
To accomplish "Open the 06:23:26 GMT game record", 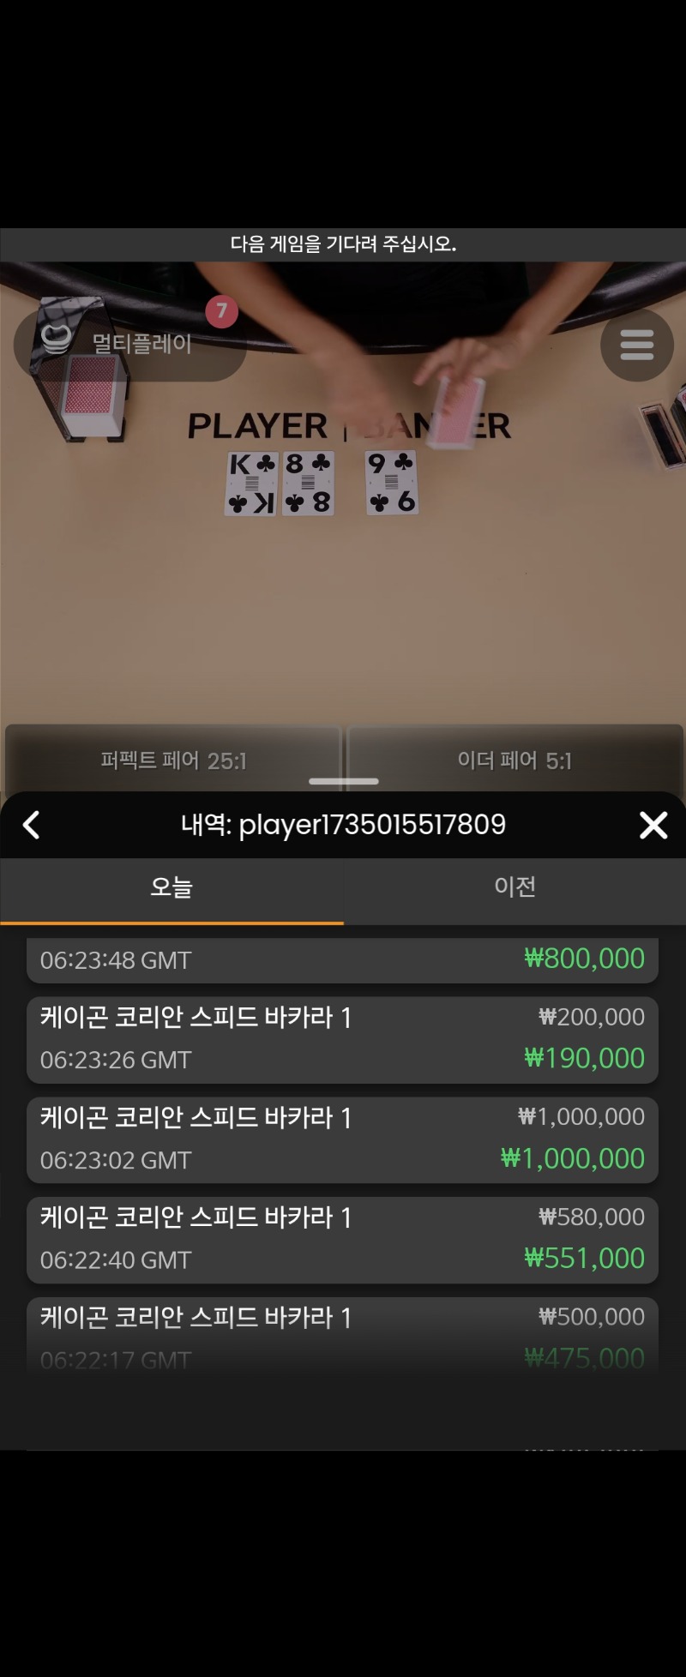I will pyautogui.click(x=342, y=1039).
